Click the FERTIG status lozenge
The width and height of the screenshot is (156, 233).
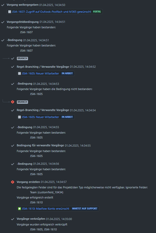(97, 11)
